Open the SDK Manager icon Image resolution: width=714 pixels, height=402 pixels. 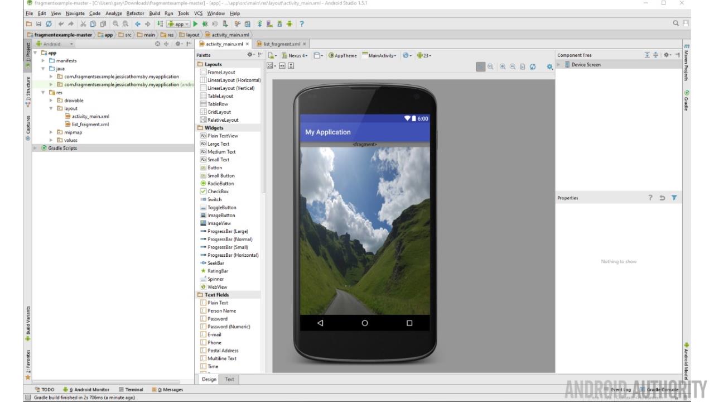(x=279, y=24)
